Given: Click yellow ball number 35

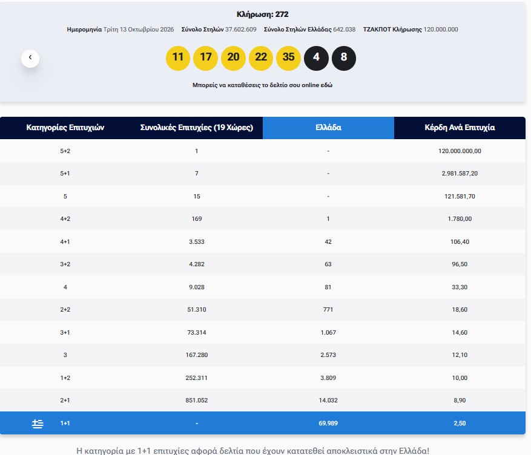Looking at the screenshot, I should [289, 58].
